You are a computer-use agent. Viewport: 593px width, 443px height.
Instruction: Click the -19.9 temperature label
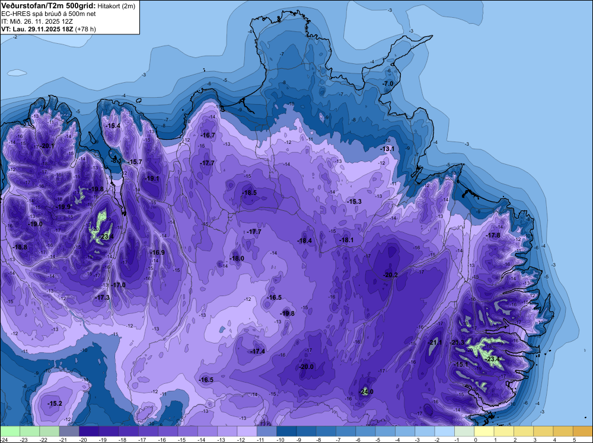pos(63,207)
